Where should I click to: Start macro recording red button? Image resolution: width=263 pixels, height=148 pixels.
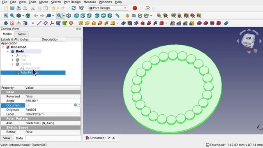(x=135, y=8)
